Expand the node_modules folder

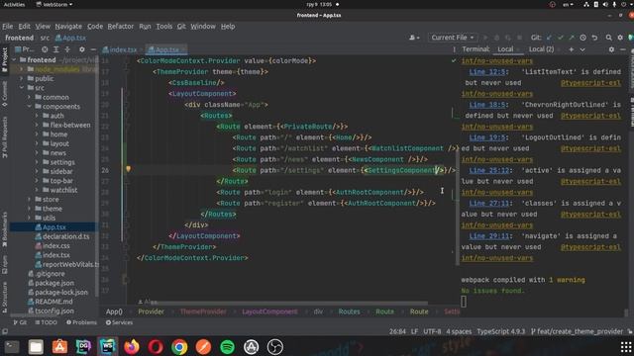click(22, 69)
